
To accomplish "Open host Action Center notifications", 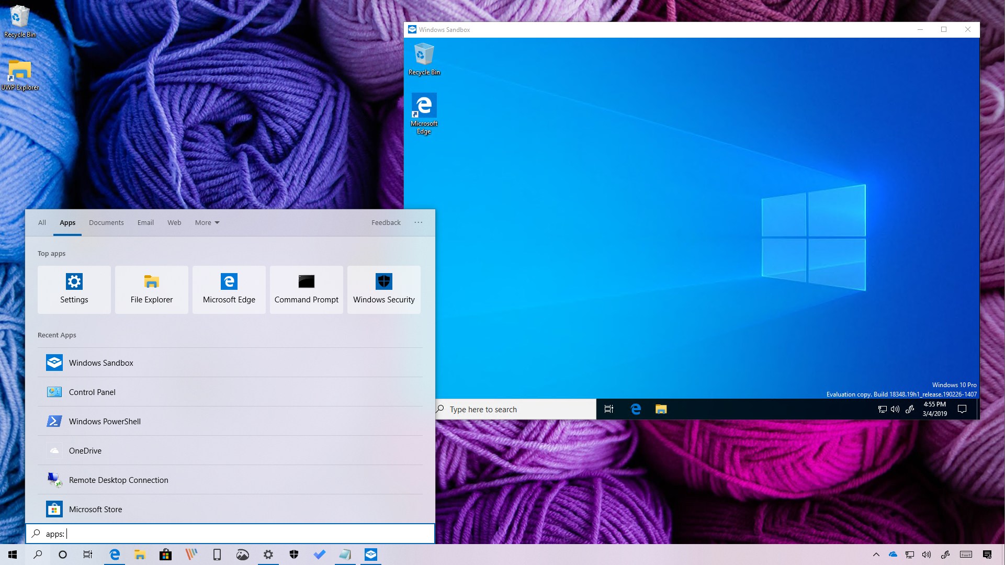I will 987,555.
